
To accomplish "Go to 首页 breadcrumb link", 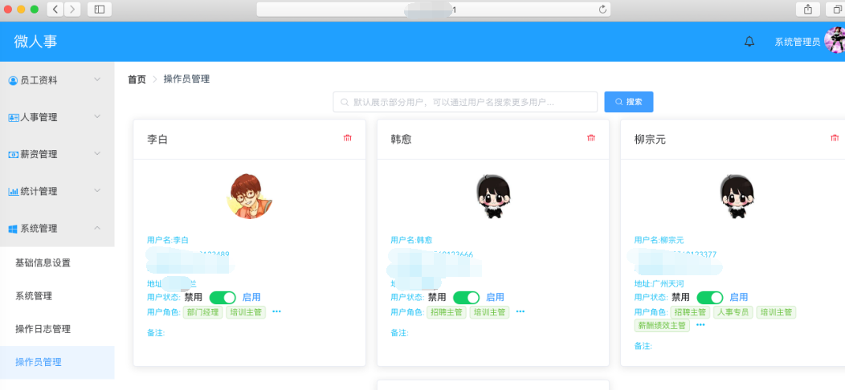I will [137, 79].
